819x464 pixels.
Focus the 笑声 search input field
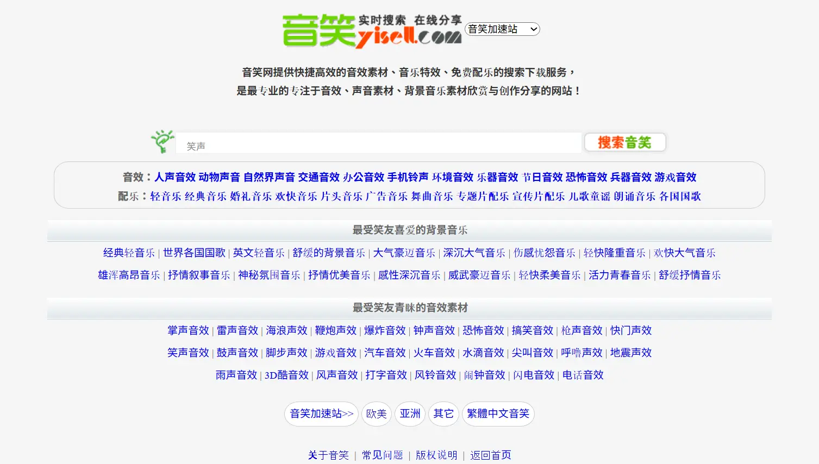pos(379,143)
